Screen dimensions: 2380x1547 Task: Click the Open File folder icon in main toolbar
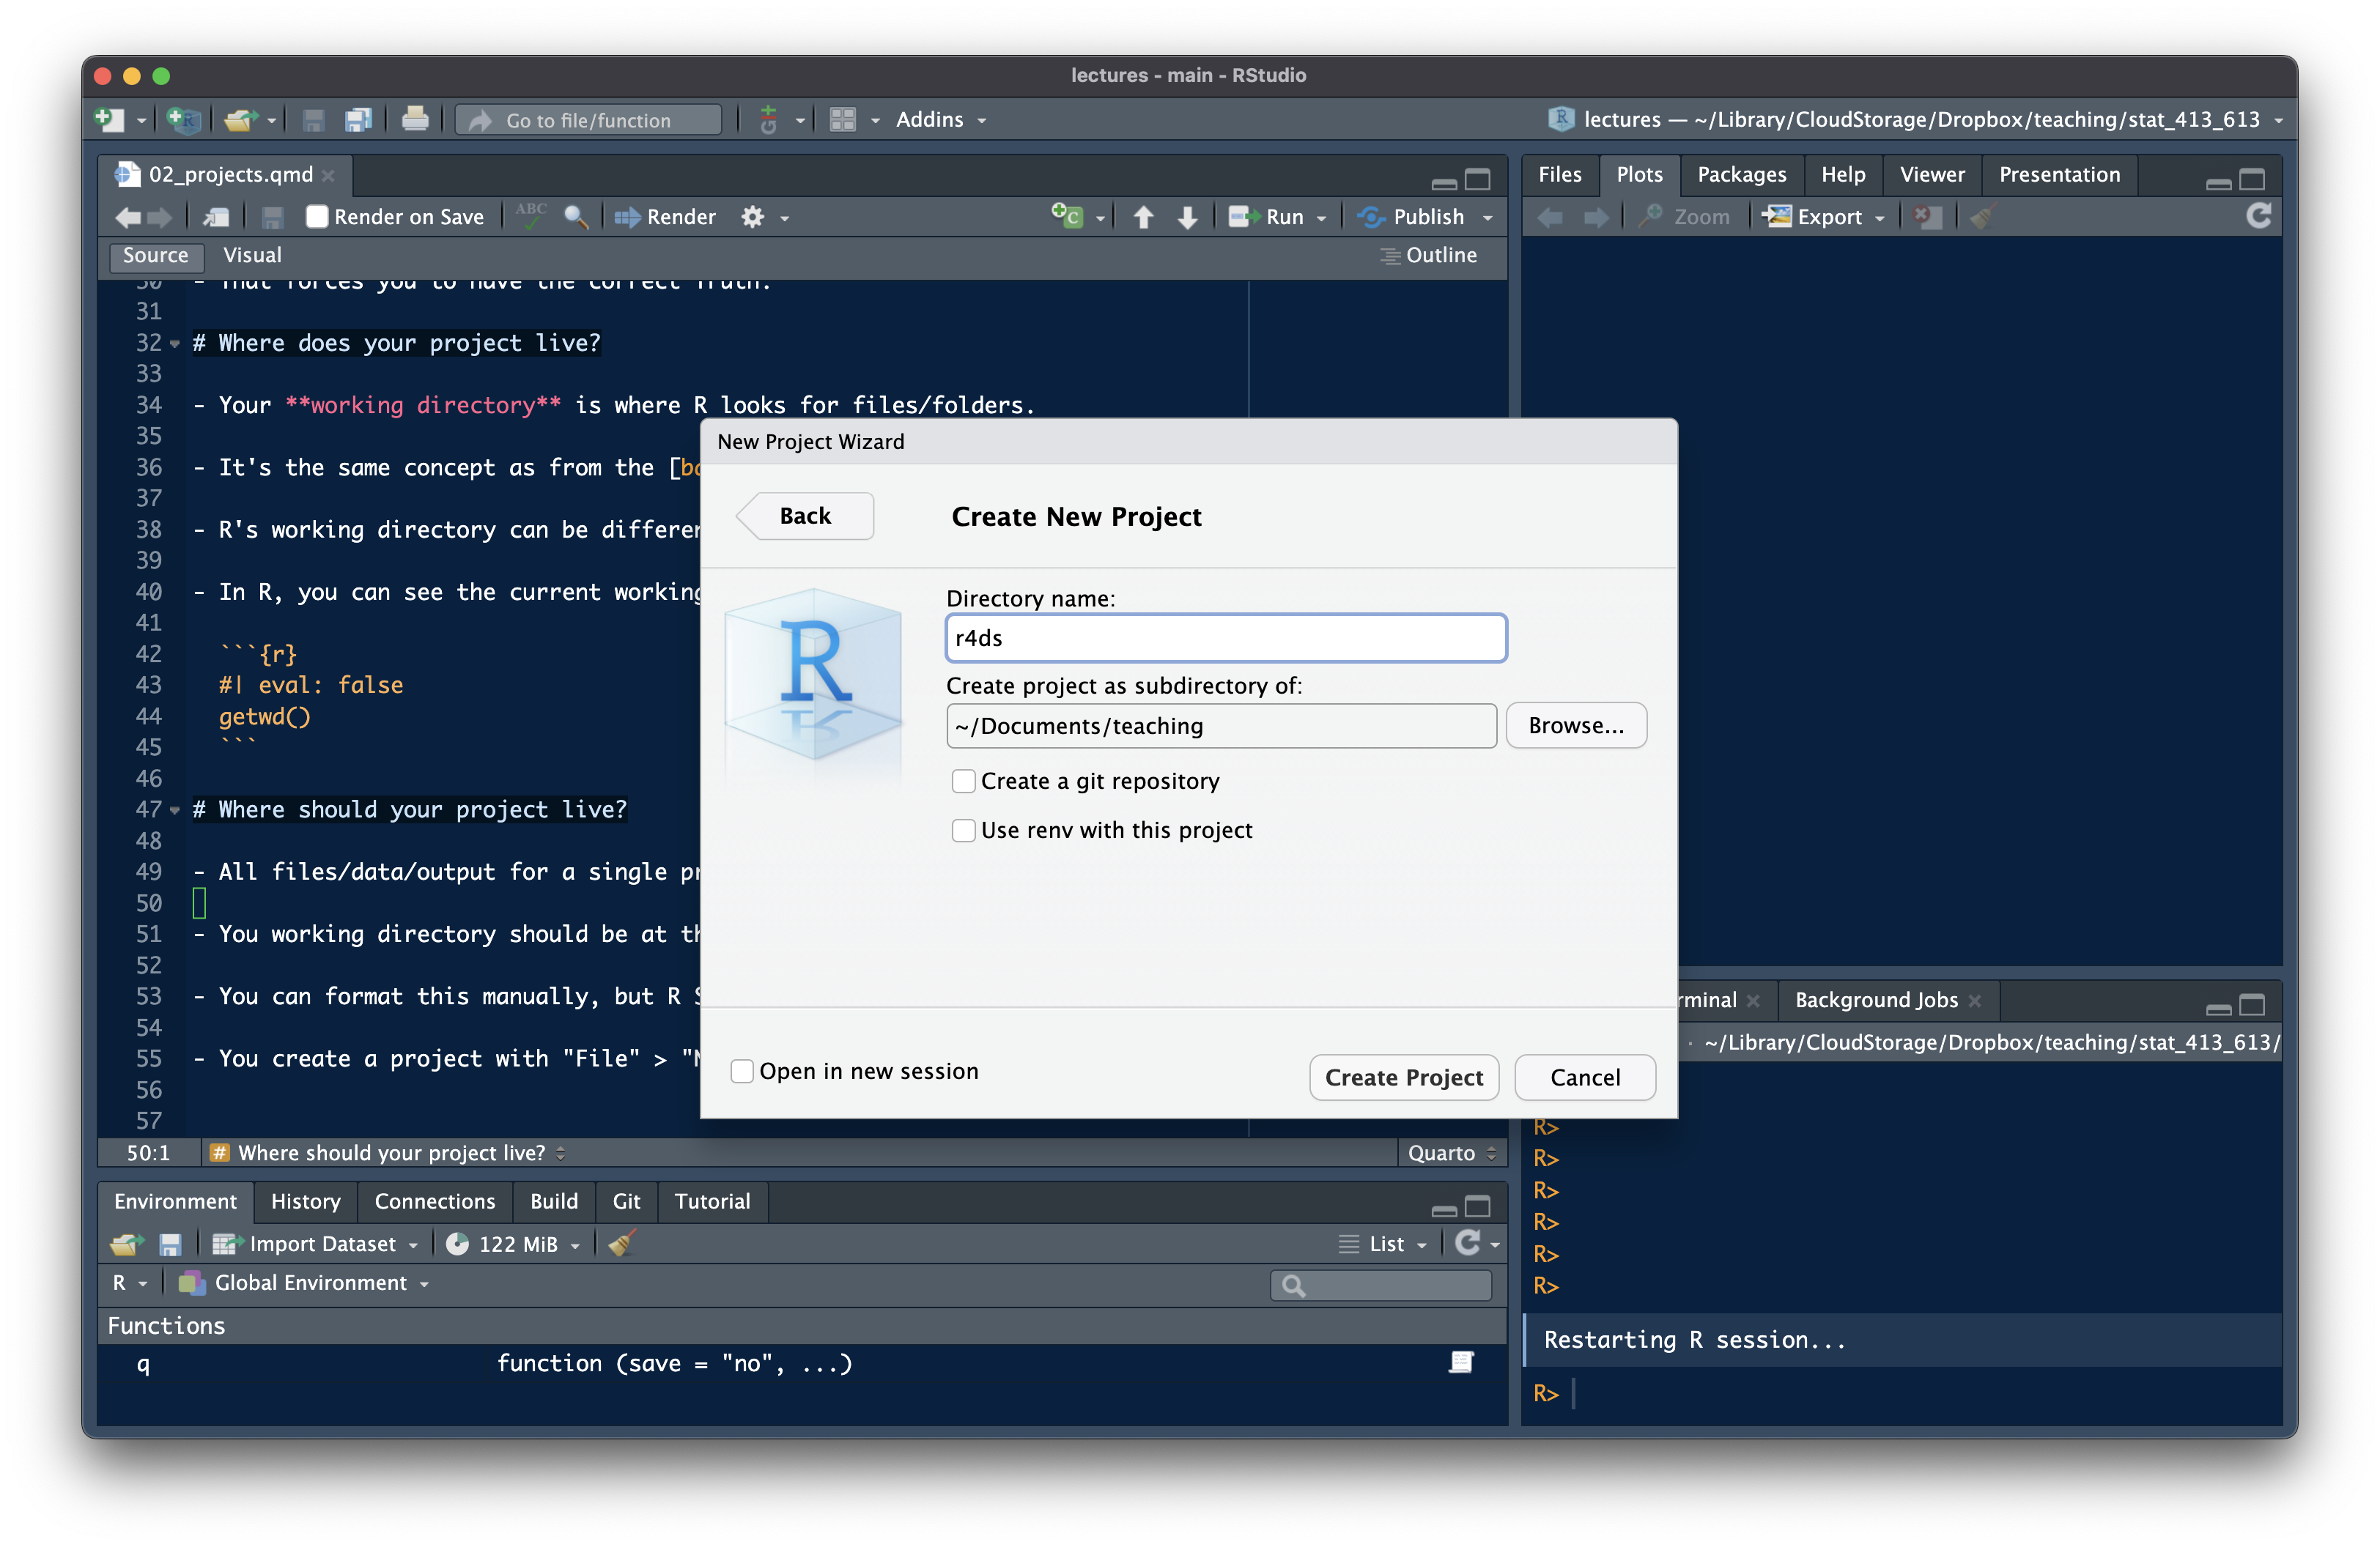pos(240,120)
